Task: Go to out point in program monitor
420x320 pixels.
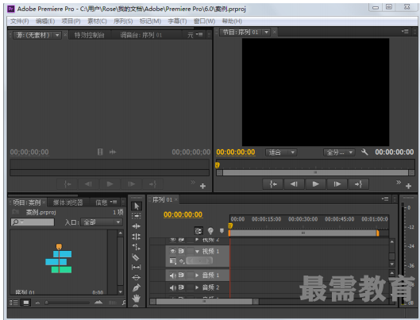Action: [358, 184]
